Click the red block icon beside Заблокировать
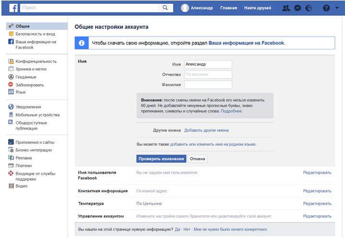The width and height of the screenshot is (345, 240). click(x=11, y=84)
